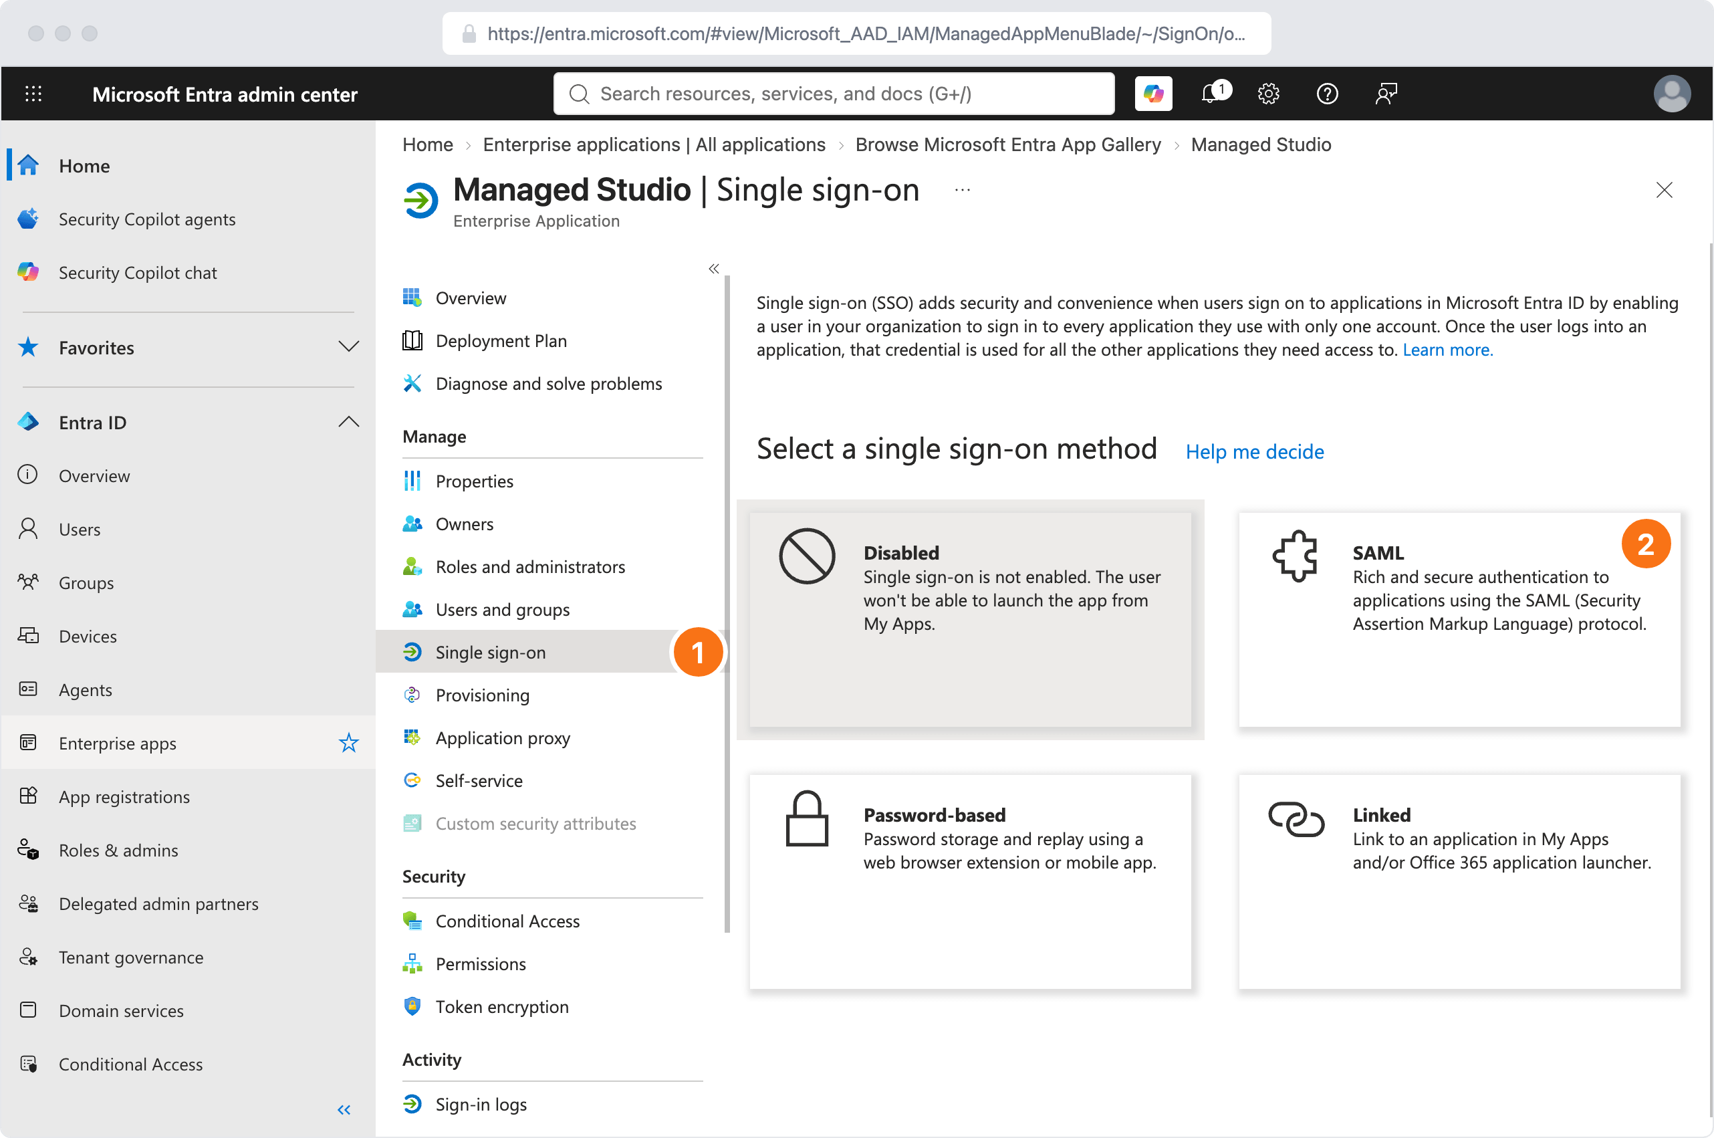Open the Learn more link
Viewport: 1714px width, 1138px height.
pos(1448,350)
